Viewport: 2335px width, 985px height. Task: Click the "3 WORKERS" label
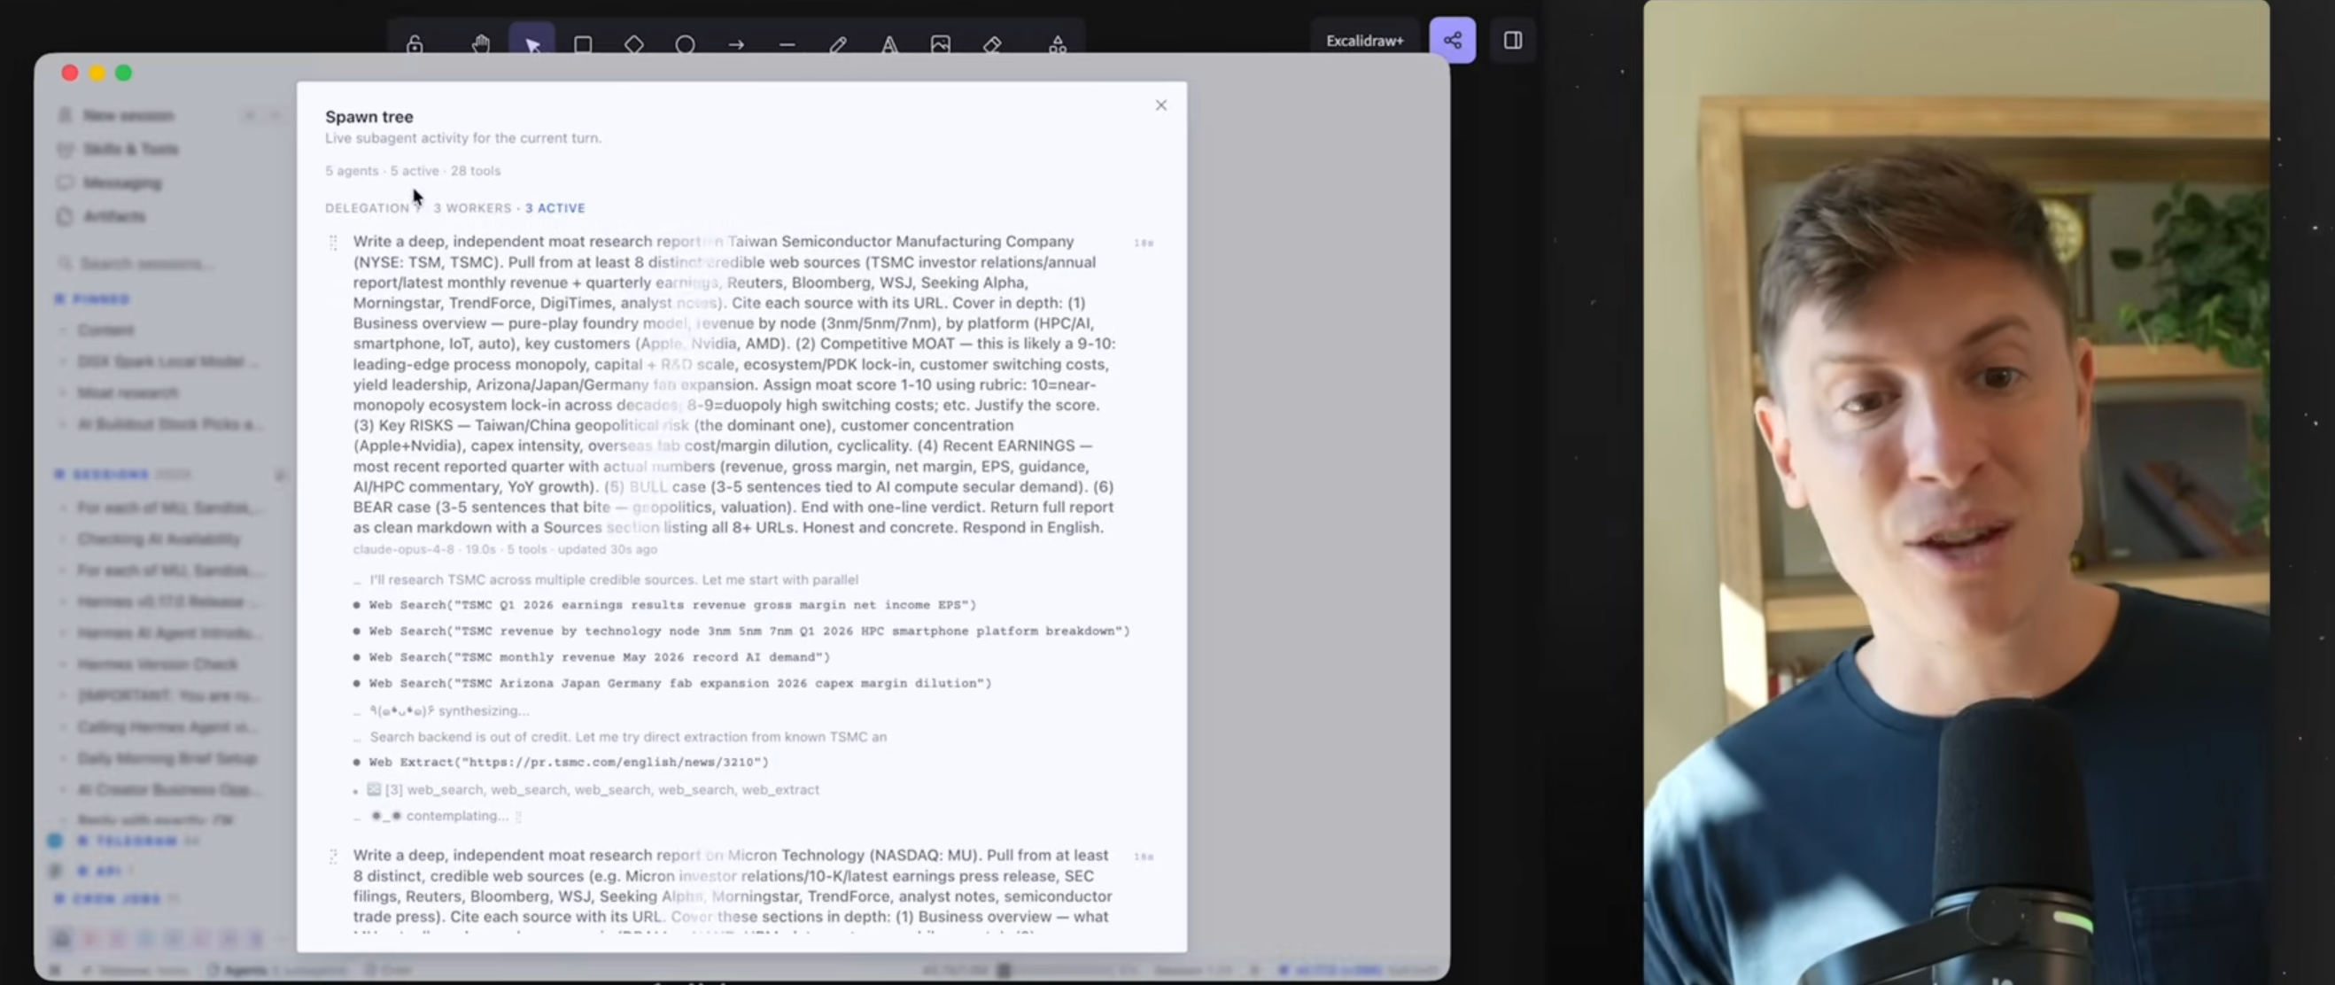[472, 207]
